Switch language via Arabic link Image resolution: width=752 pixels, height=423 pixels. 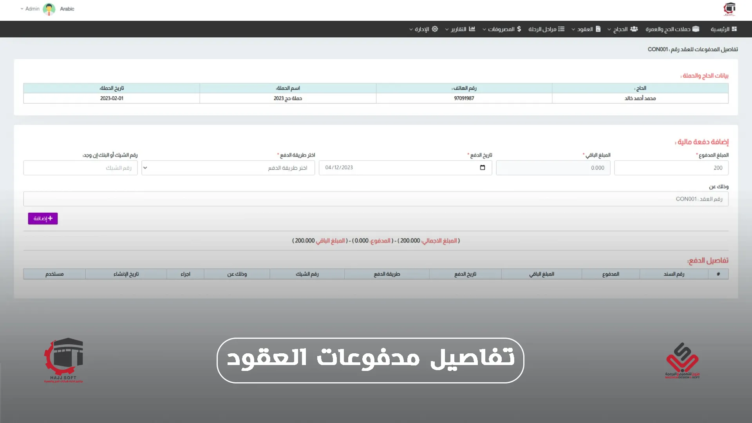67,9
